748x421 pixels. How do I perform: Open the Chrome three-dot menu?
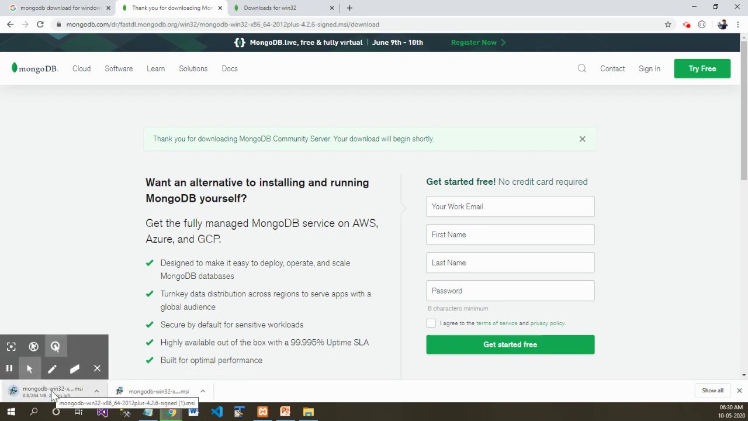pos(738,25)
